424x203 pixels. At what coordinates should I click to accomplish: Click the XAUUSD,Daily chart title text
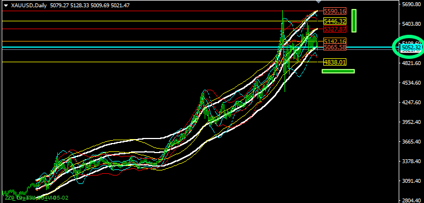tap(29, 5)
